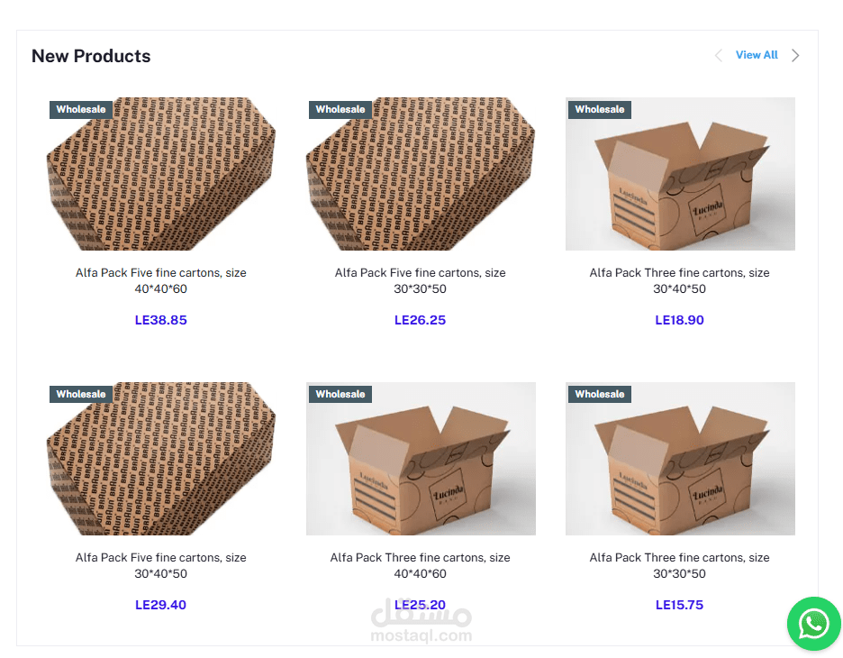Viewport: 843px width, 658px height.
Task: Click title Alfa Pack Five fine cartons 40*40*60
Action: point(160,281)
